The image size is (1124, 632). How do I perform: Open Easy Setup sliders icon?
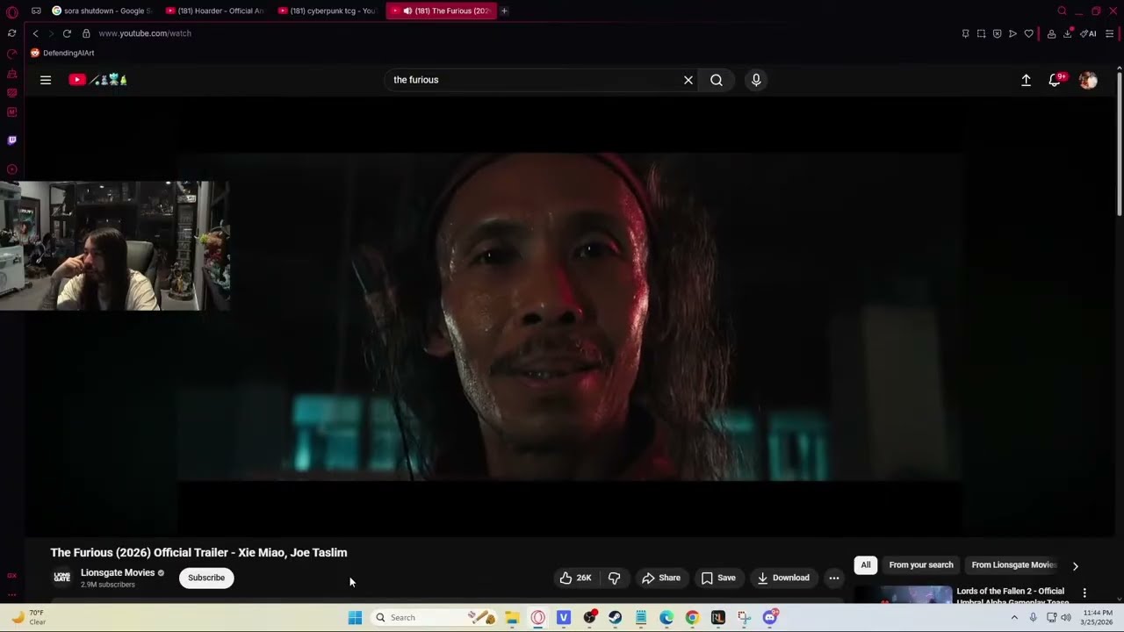pyautogui.click(x=1110, y=33)
